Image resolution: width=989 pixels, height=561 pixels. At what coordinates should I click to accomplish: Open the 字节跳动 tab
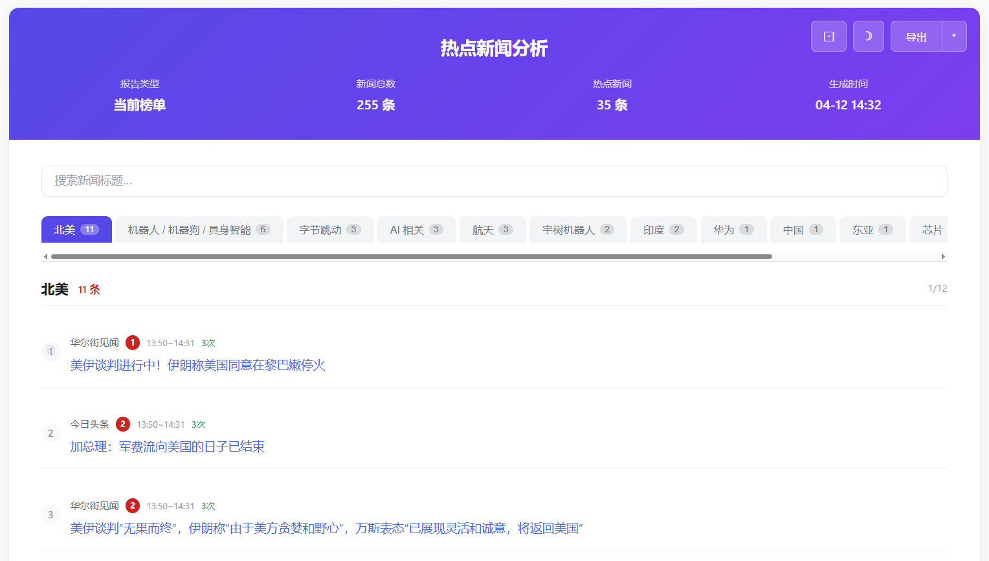329,230
